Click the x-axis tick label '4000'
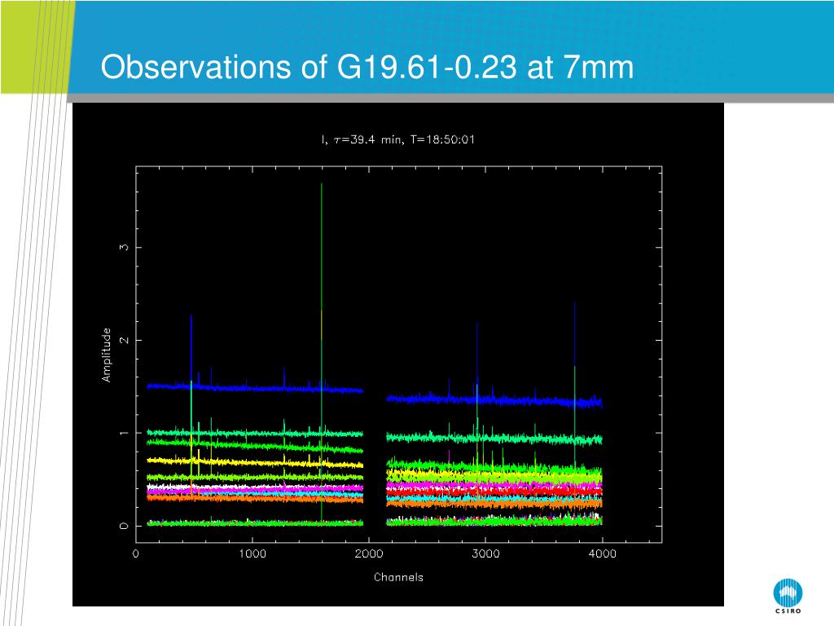 click(x=602, y=553)
